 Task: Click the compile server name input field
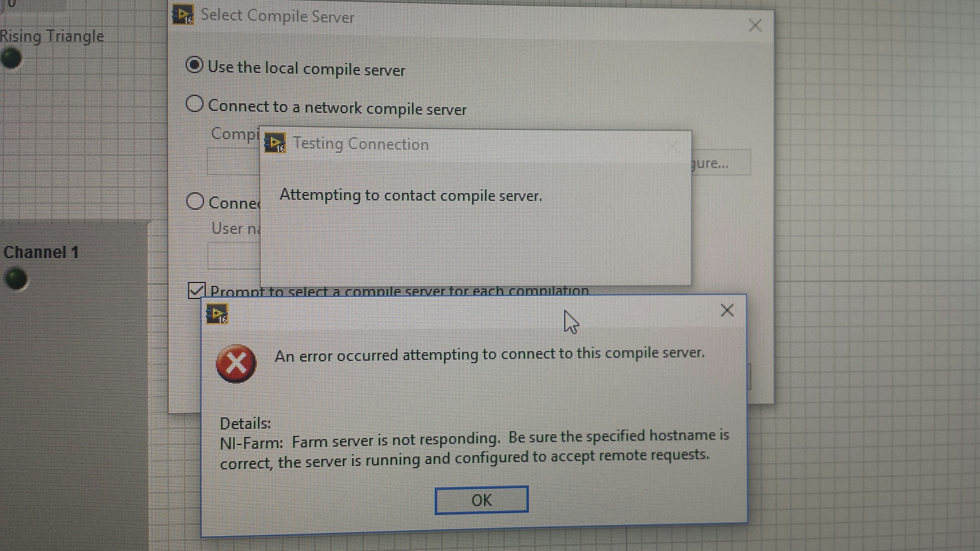coord(234,162)
